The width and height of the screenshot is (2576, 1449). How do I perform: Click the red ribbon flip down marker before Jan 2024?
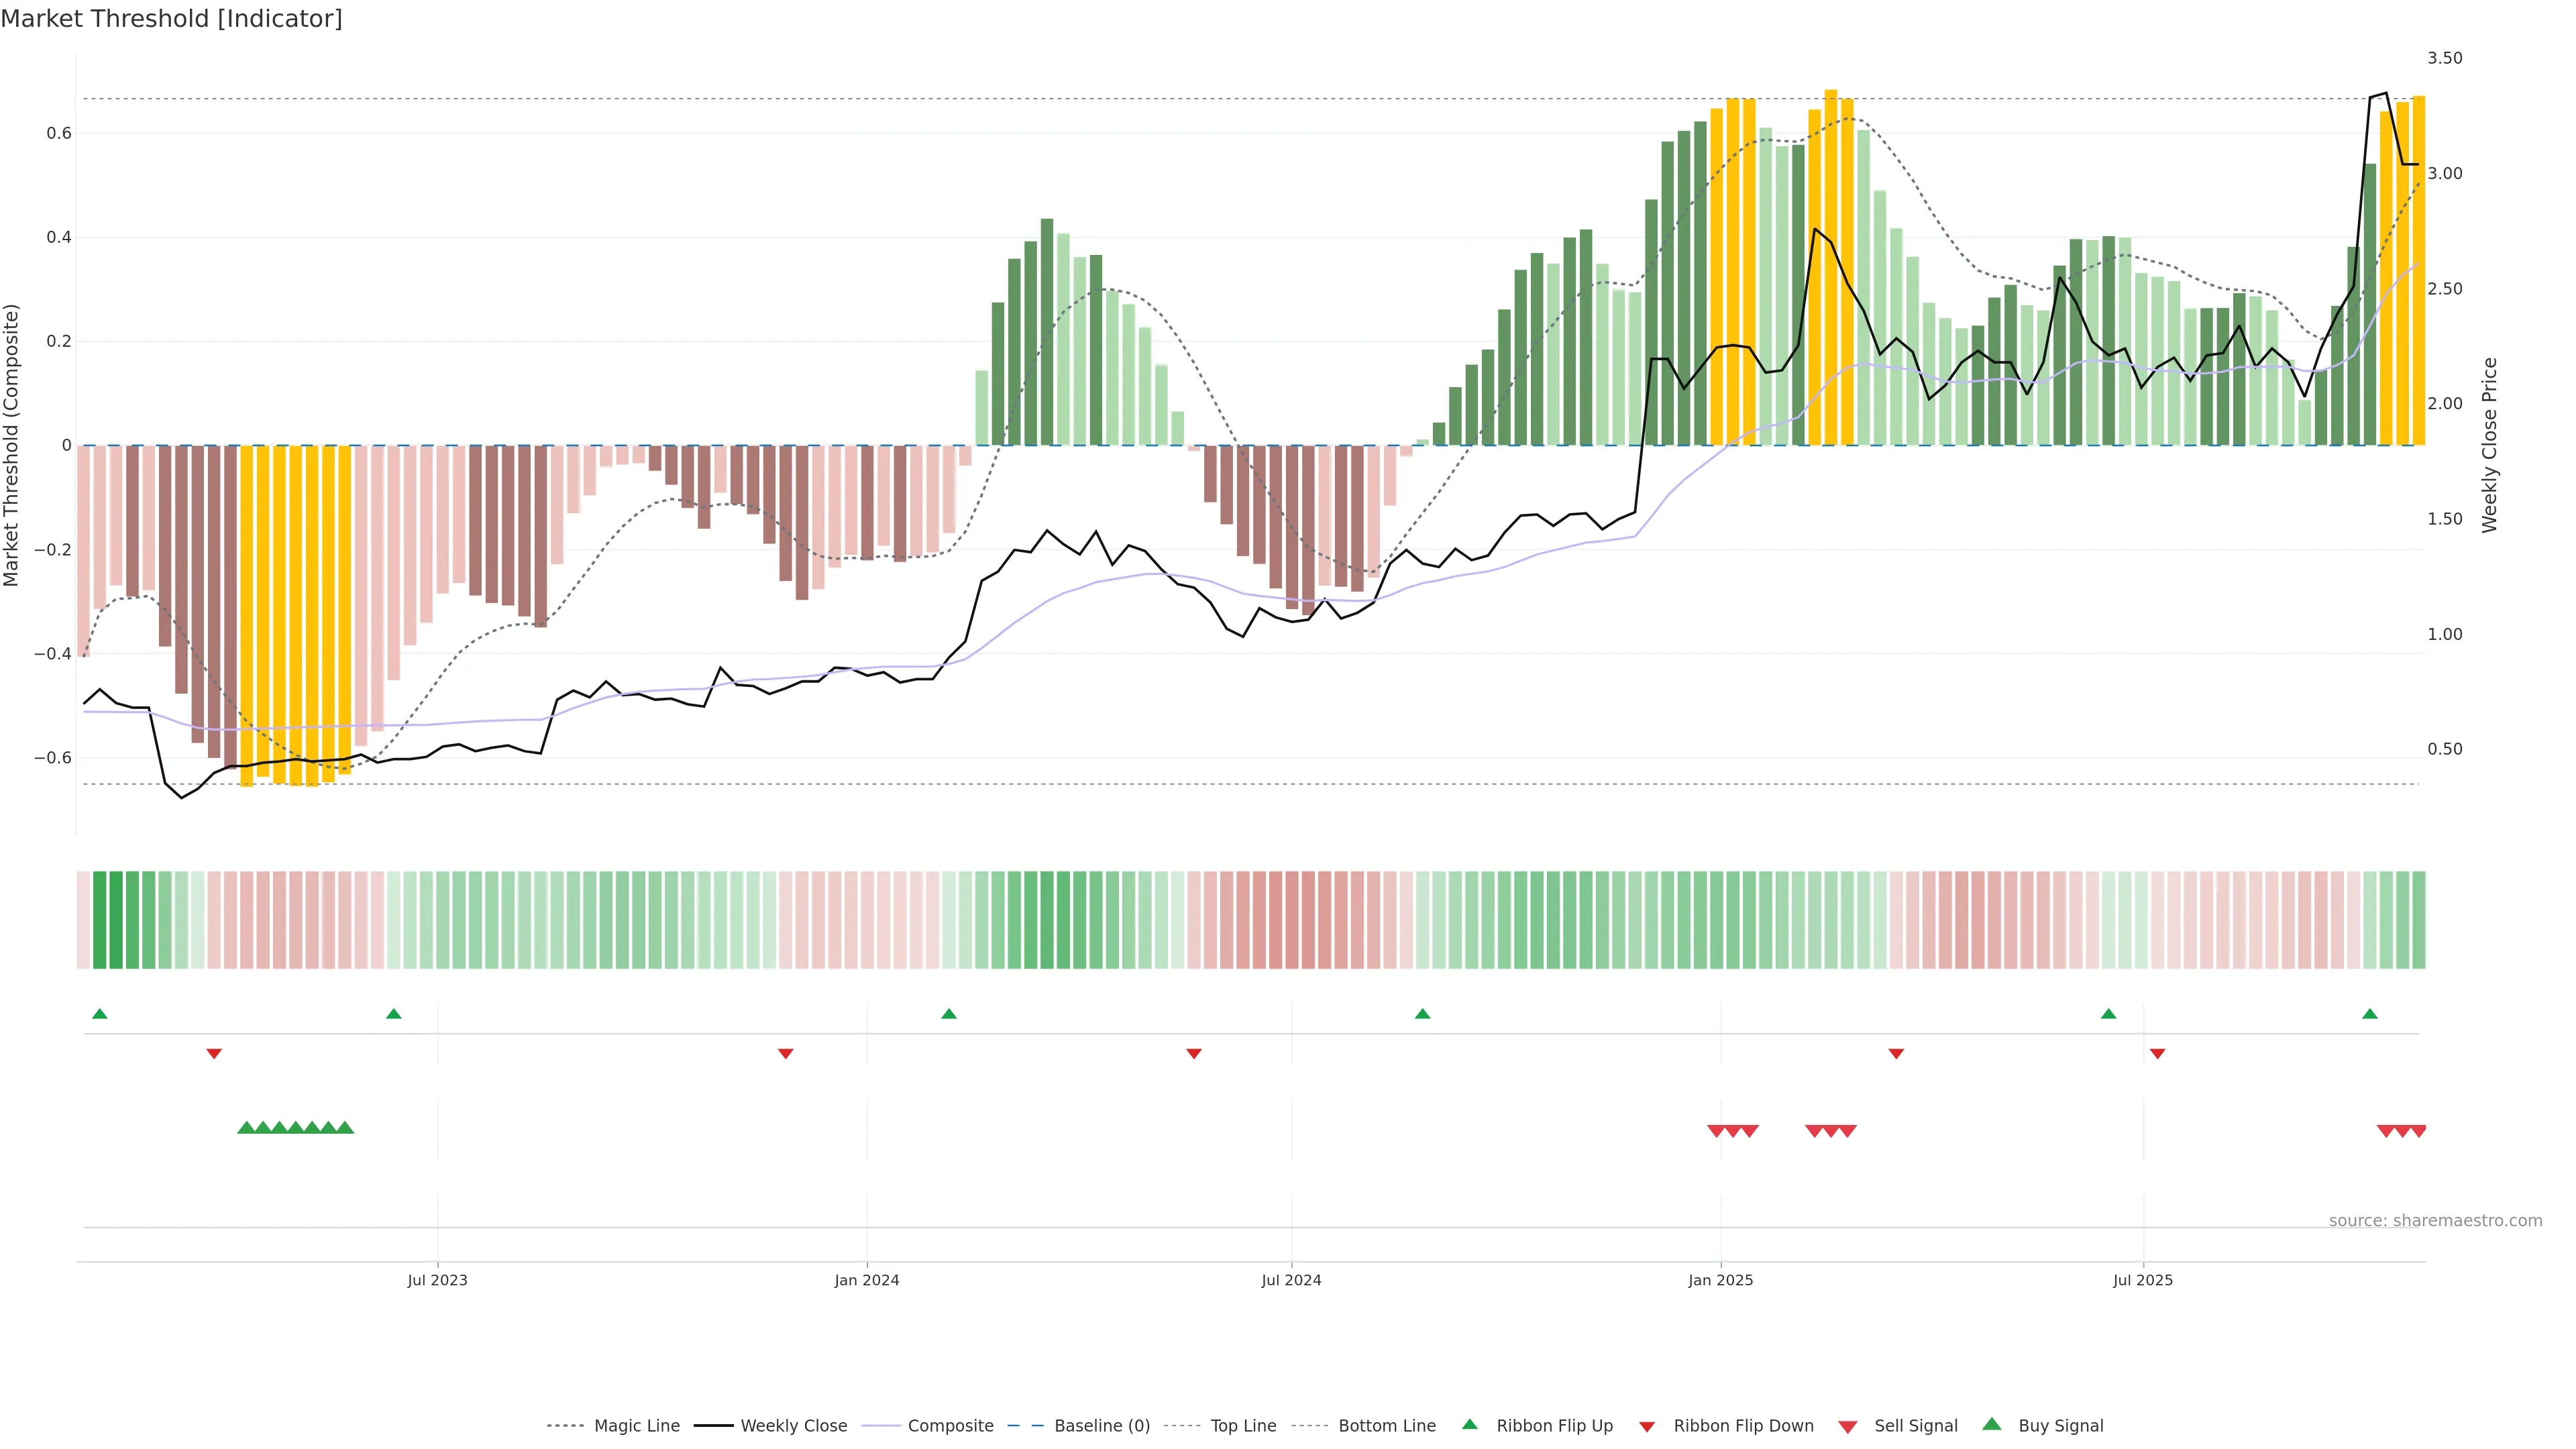[785, 1053]
